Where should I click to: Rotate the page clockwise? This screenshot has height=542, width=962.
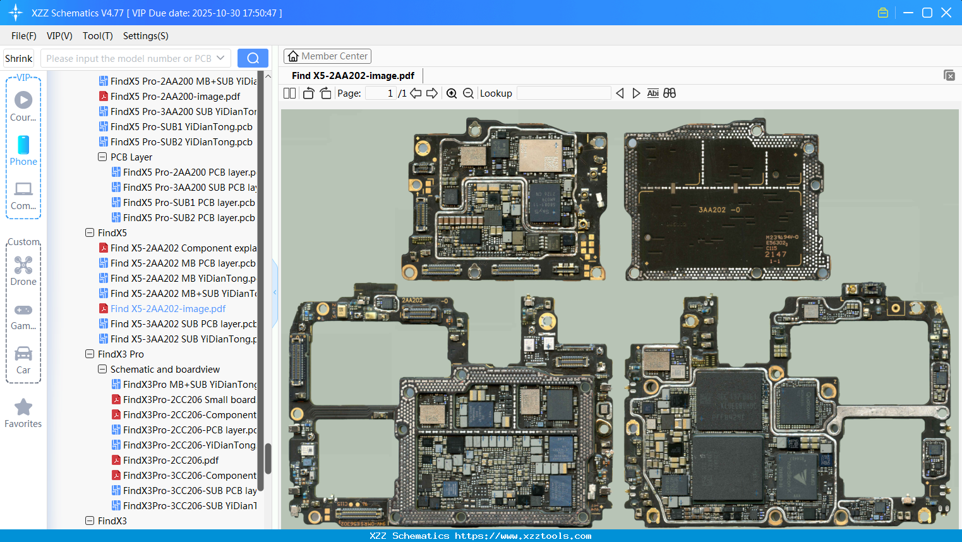(325, 93)
